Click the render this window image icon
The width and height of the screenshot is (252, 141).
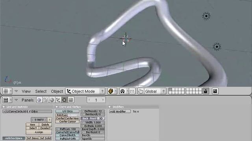[215, 91]
